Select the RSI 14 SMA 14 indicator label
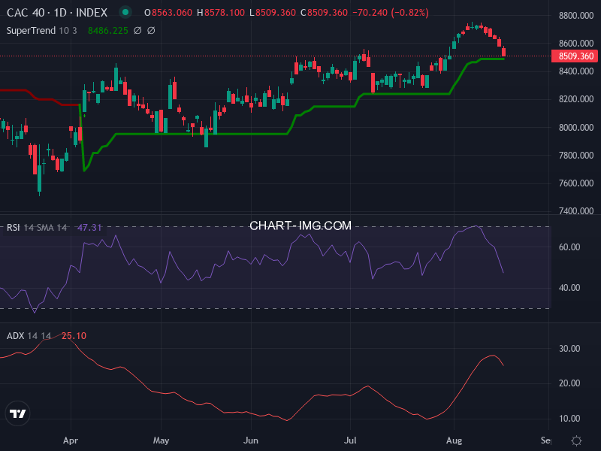The height and width of the screenshot is (451, 601). pos(37,228)
